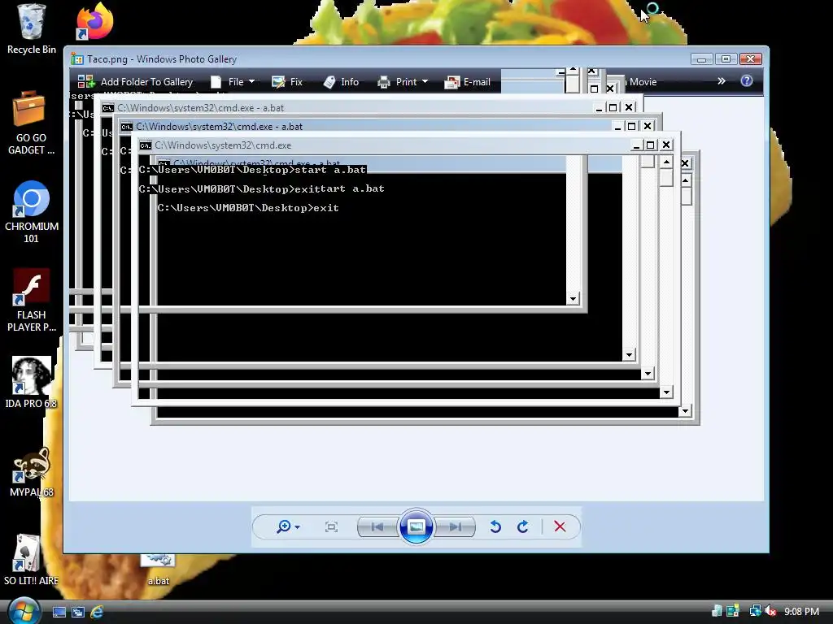Image resolution: width=833 pixels, height=624 pixels.
Task: Delete the photo with red X
Action: tap(560, 526)
